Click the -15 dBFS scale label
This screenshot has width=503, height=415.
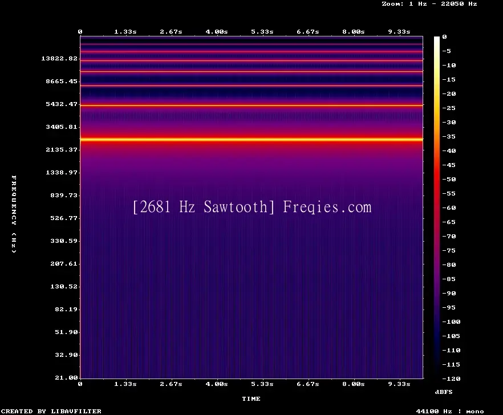pos(449,80)
